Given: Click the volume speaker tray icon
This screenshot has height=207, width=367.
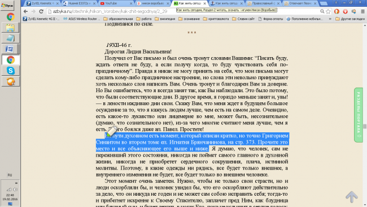Looking at the screenshot, I should [15, 189].
